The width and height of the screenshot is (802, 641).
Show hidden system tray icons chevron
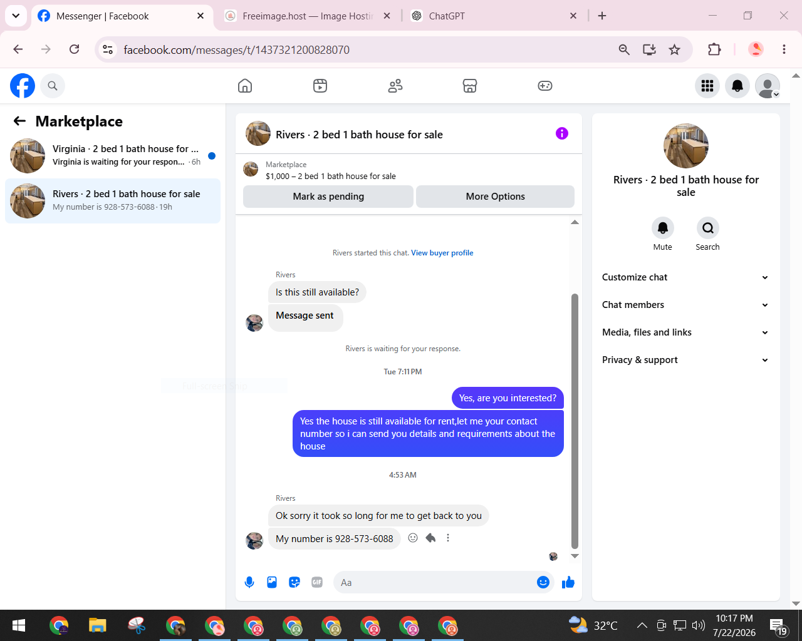pos(642,625)
